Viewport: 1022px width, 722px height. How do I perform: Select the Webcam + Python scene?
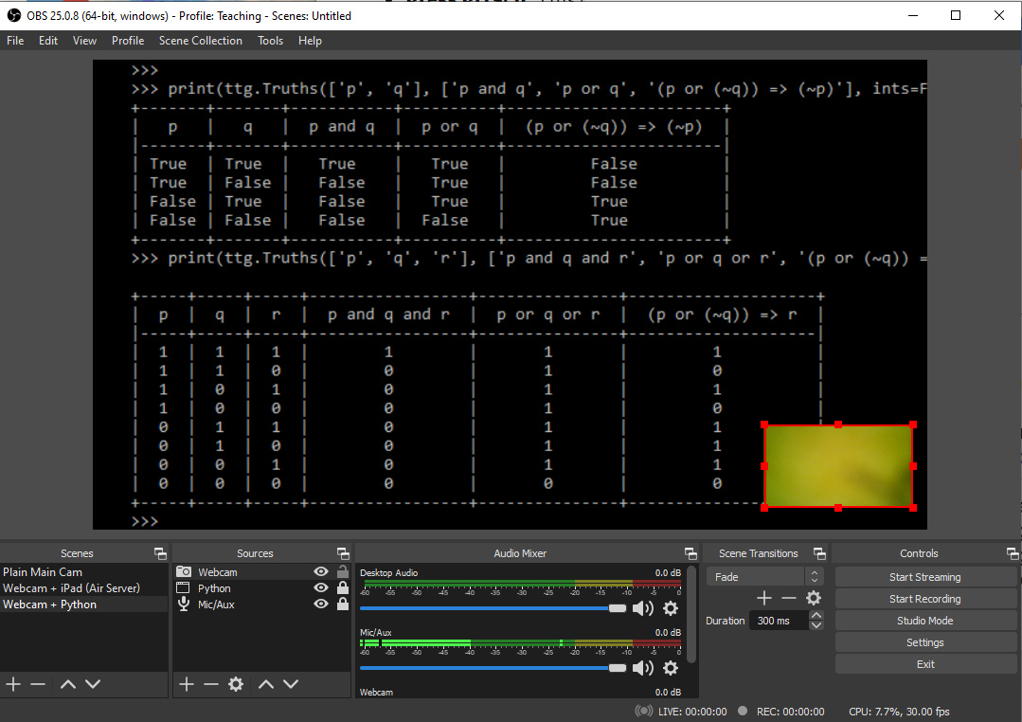coord(83,605)
